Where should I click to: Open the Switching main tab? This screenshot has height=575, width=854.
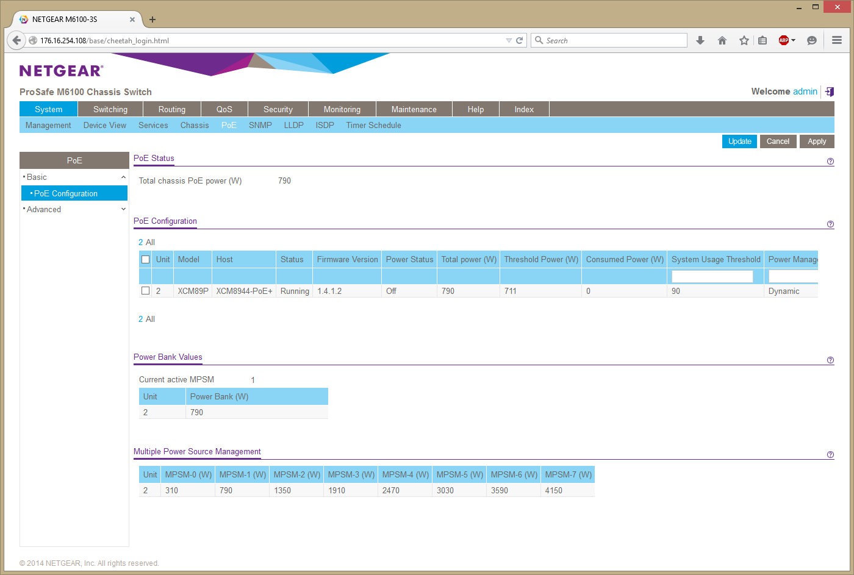tap(110, 109)
